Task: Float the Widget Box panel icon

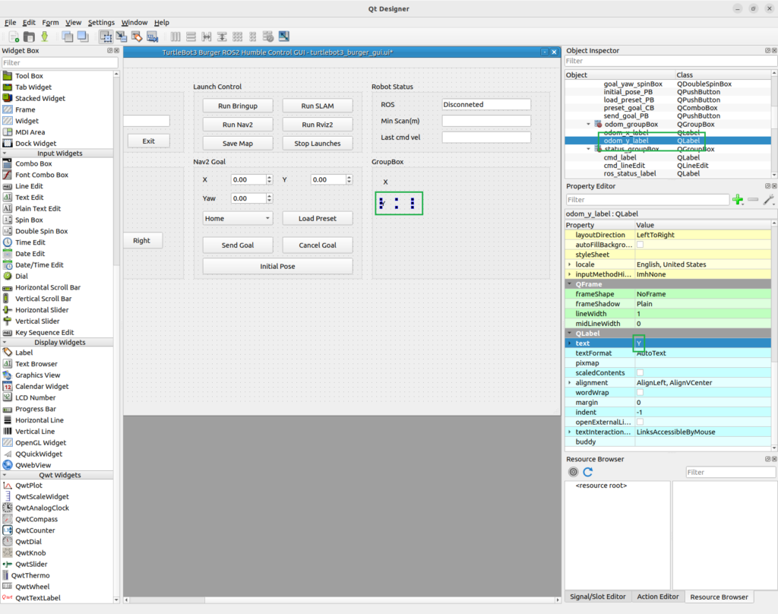Action: [110, 51]
